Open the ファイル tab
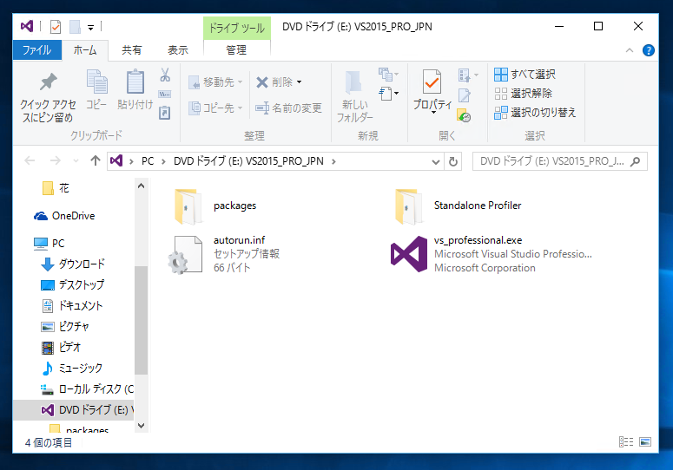 [37, 50]
